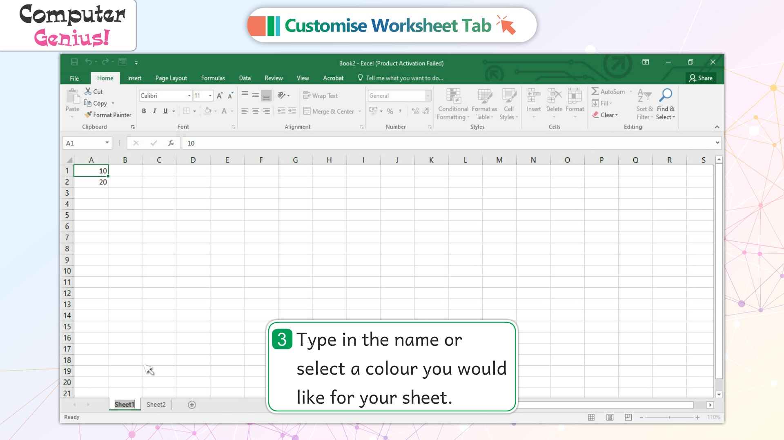Open the File tab
The image size is (784, 440).
(x=74, y=78)
